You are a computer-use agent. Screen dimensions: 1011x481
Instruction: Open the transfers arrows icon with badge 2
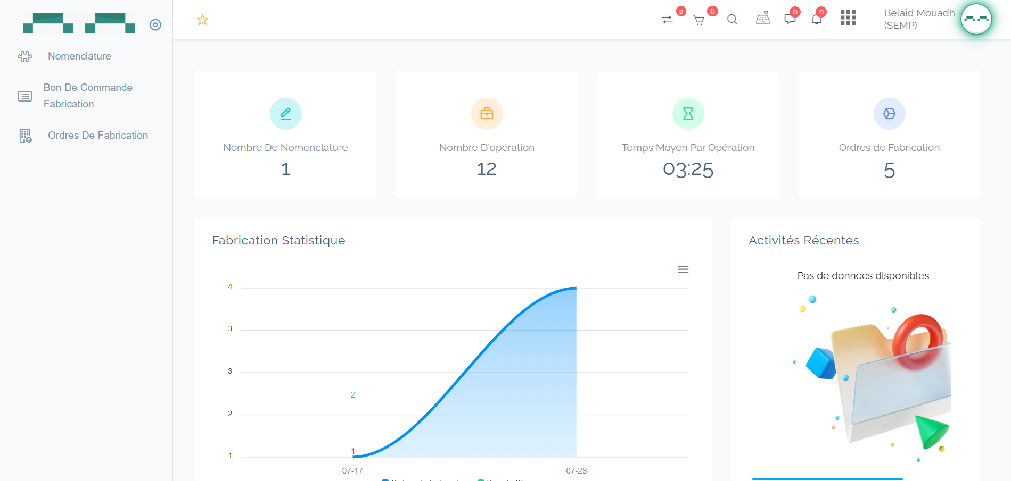point(667,20)
